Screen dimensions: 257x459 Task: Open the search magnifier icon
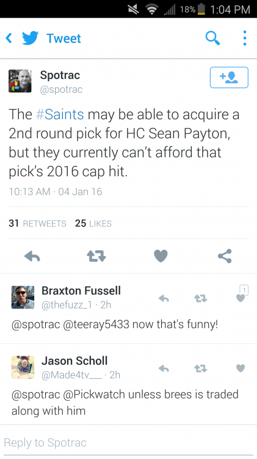[212, 38]
